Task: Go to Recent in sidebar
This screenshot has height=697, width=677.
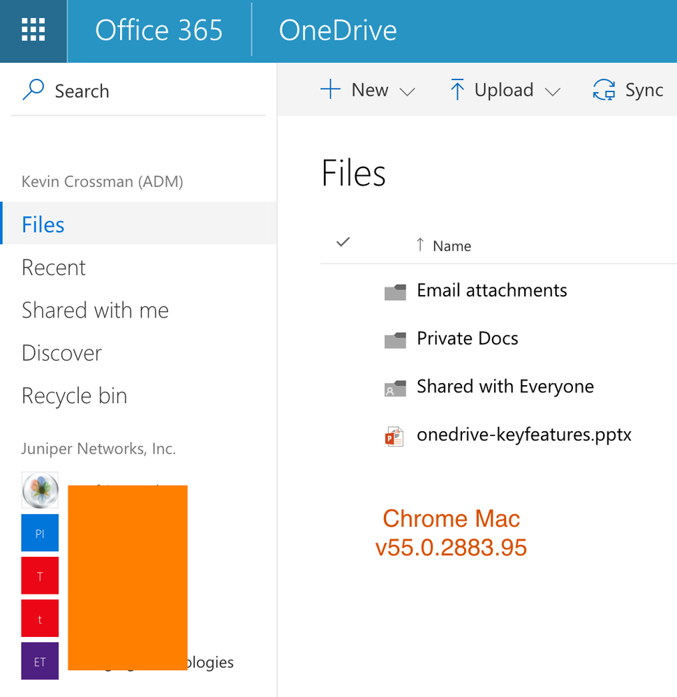Action: coord(54,268)
